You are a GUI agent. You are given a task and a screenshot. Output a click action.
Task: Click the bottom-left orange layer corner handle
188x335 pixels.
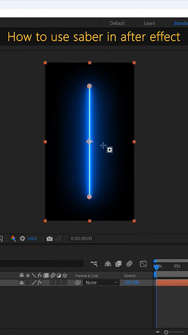tap(45, 221)
